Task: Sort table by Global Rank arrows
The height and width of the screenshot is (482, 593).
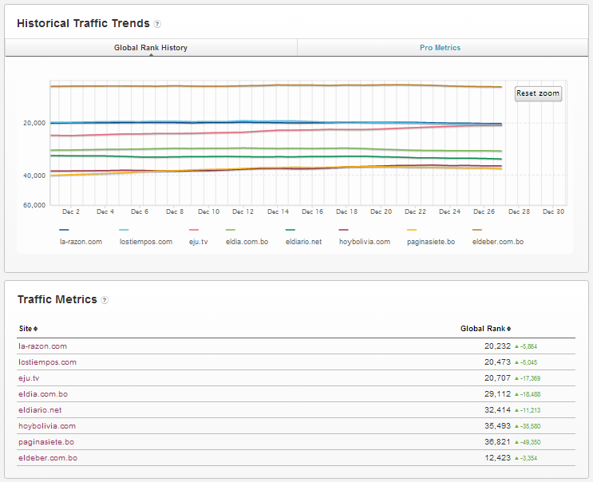Action: pos(508,329)
